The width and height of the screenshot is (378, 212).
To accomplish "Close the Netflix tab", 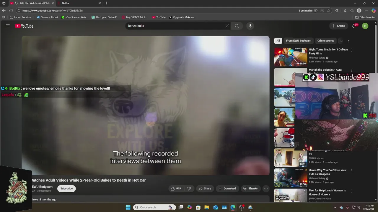I will click(100, 3).
